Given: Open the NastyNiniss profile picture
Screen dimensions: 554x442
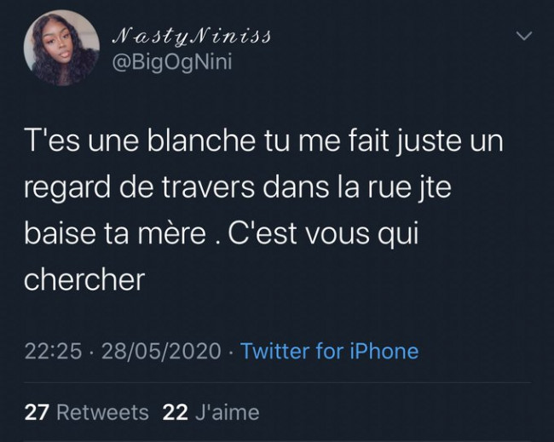Looking at the screenshot, I should 61,48.
